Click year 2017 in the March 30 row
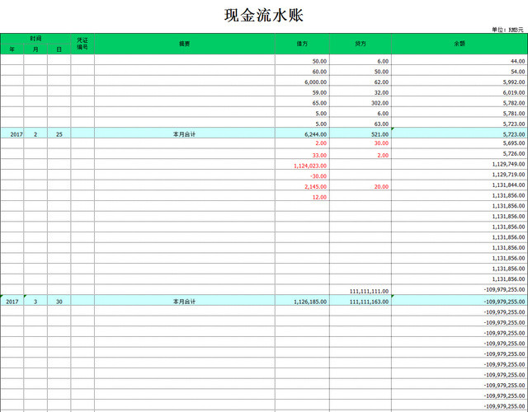 (x=12, y=302)
